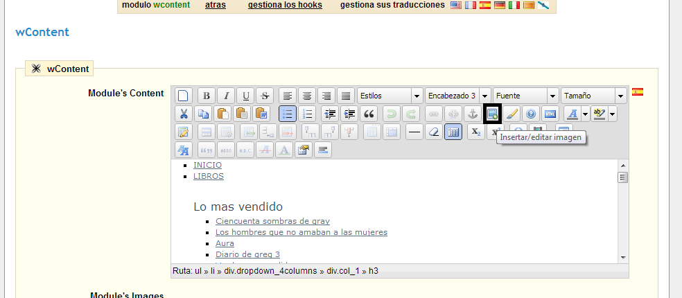
Task: Open the HTML source editor icon
Action: click(550, 114)
